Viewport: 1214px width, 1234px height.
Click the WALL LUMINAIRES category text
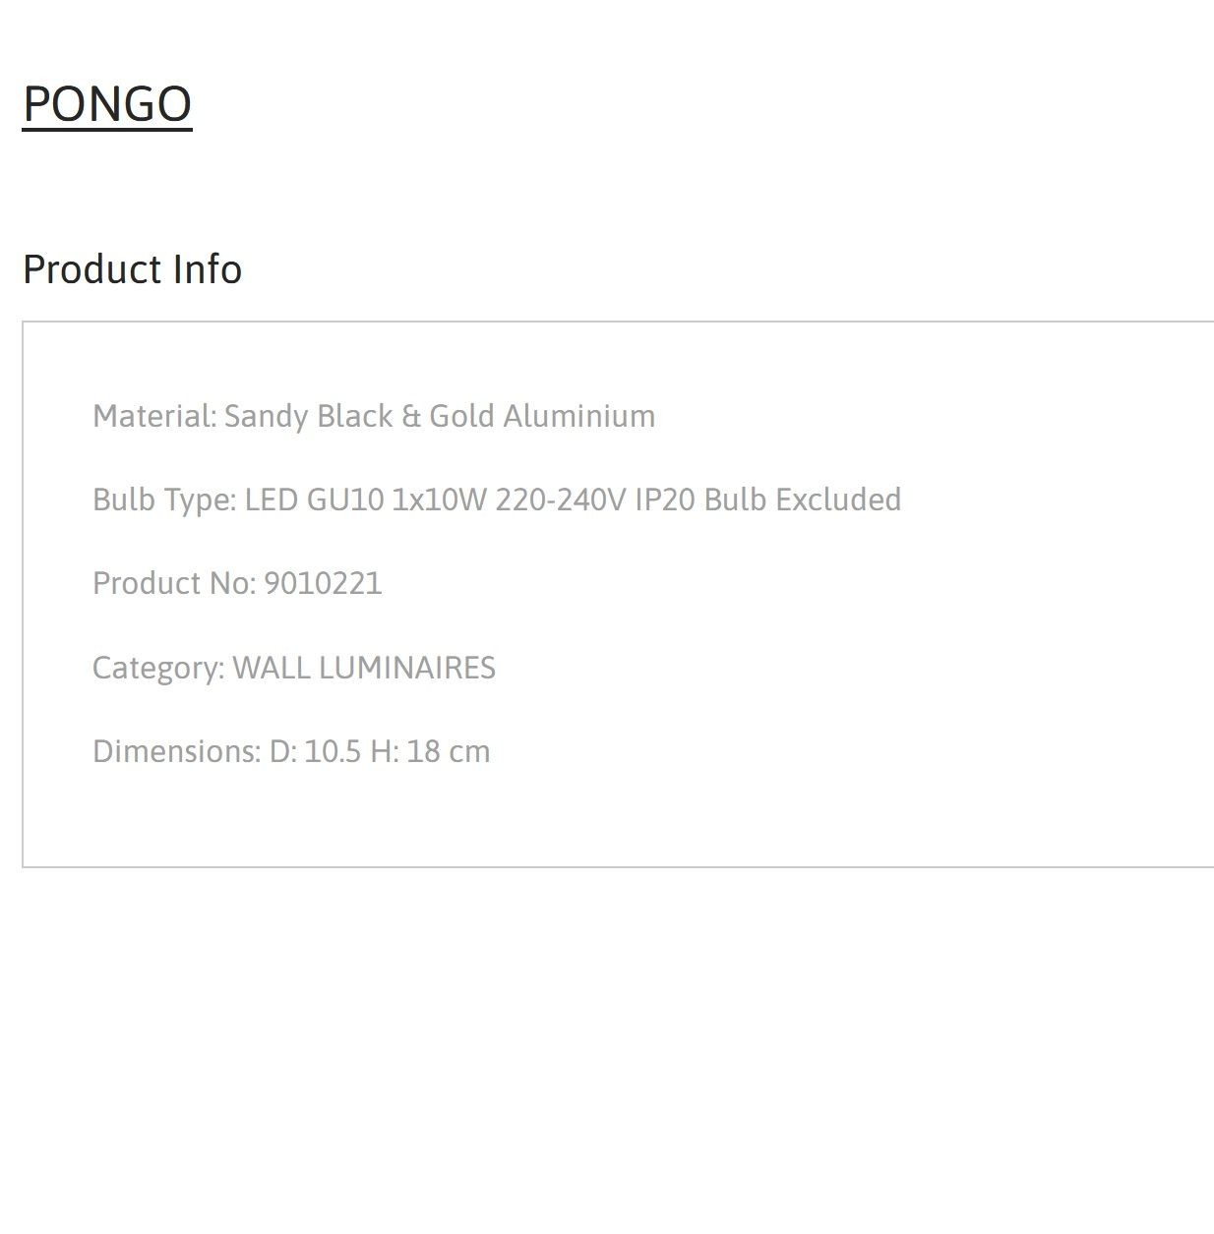(364, 668)
